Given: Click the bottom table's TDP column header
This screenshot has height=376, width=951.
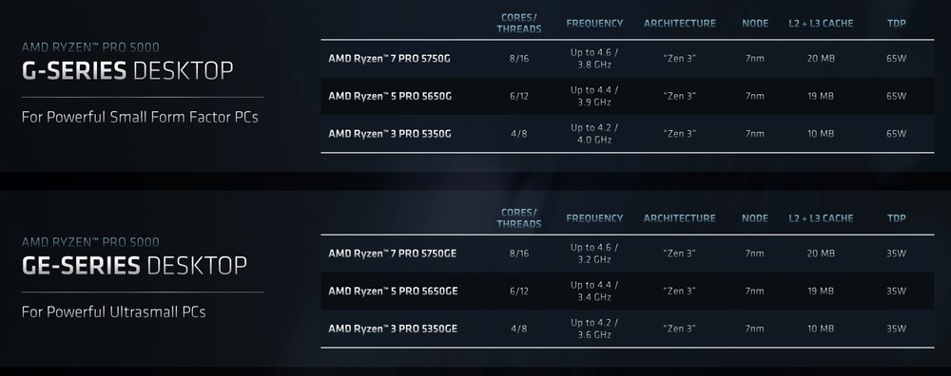Looking at the screenshot, I should [x=897, y=218].
